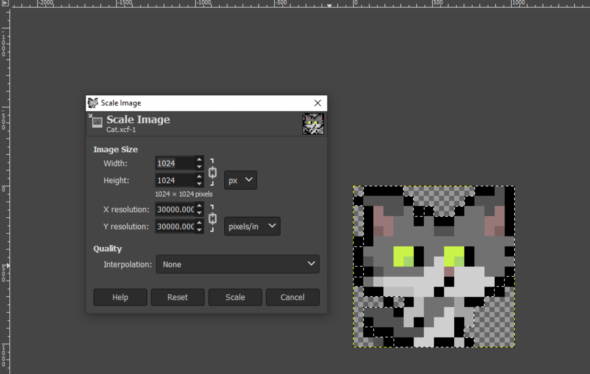Open the pixels/in resolution unit dropdown
590x374 pixels.
(252, 226)
